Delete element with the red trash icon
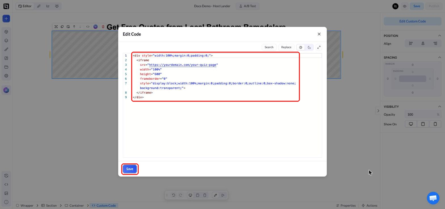Screen dimensions: 445x209 point(103,27)
